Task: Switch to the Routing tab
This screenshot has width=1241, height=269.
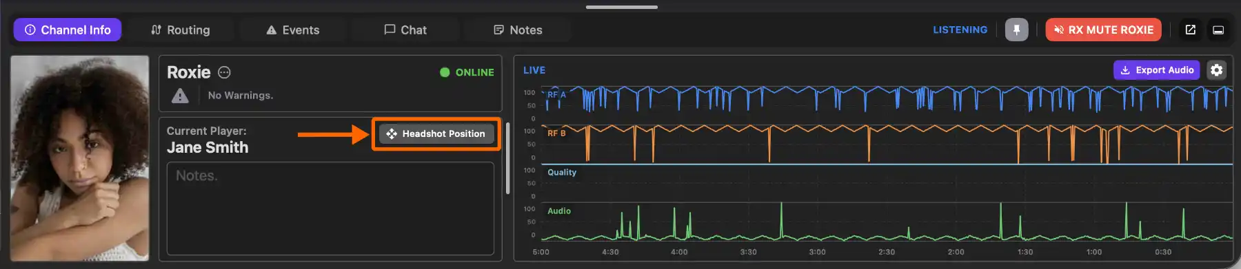Action: point(181,30)
